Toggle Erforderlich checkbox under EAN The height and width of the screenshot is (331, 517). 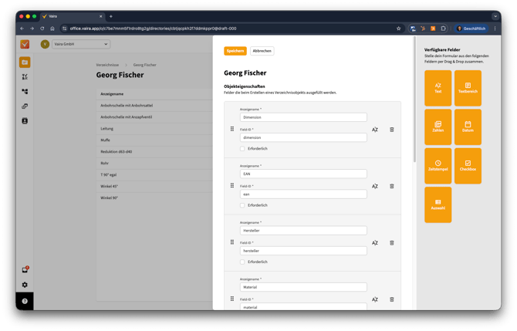point(242,205)
